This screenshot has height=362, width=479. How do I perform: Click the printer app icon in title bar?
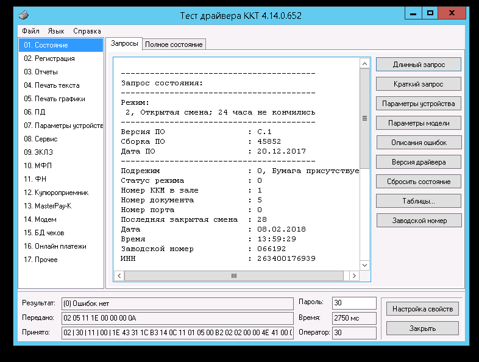tap(24, 15)
